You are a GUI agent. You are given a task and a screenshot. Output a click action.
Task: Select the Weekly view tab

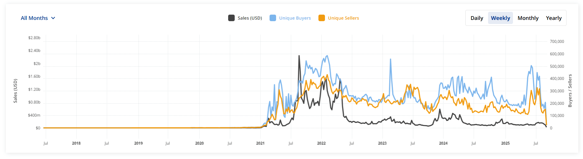coord(501,18)
